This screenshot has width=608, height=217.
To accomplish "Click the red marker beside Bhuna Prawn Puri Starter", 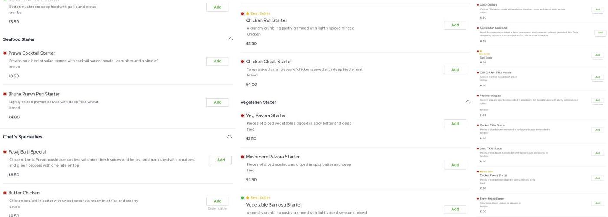I will pyautogui.click(x=5, y=94).
